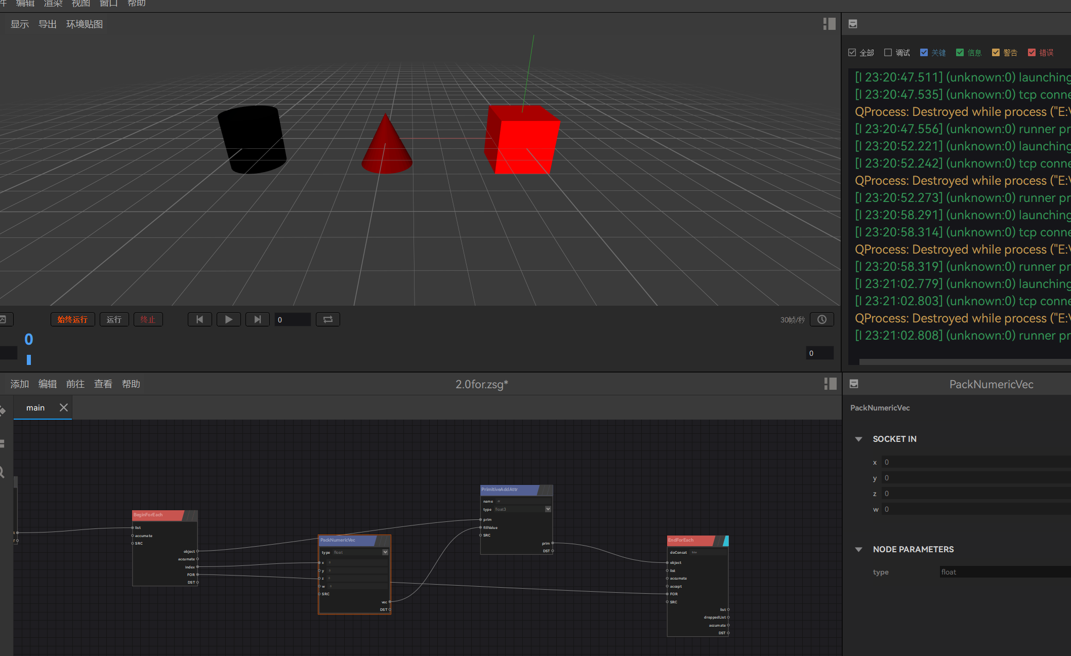Skip to the last frame button
Screen dimensions: 1071x656
coord(258,319)
